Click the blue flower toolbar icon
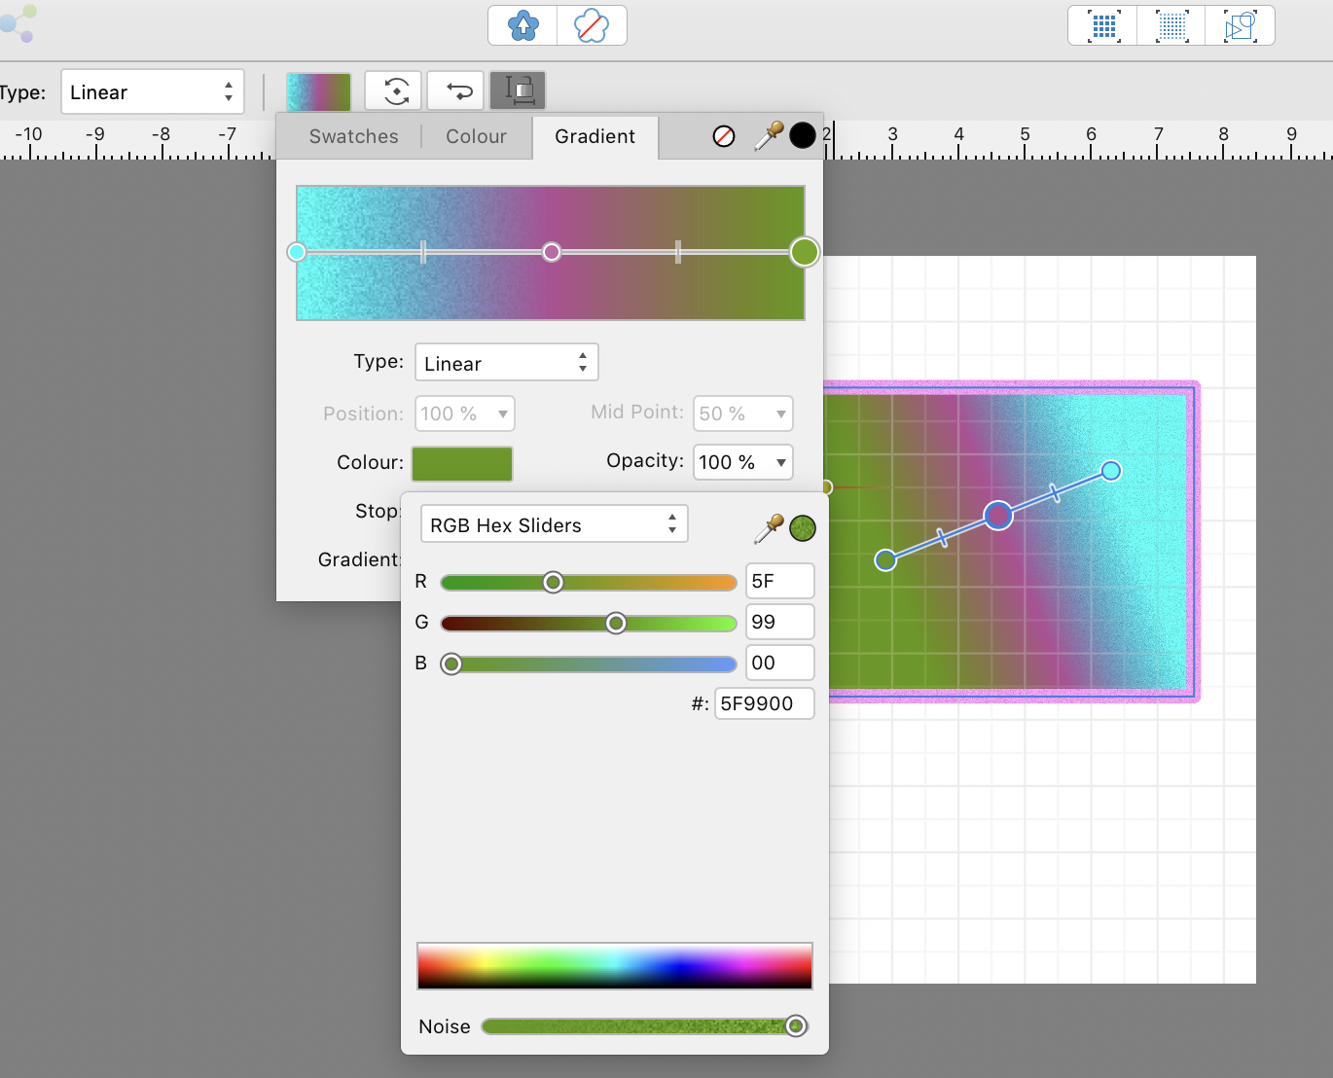1333x1078 pixels. pos(522,26)
